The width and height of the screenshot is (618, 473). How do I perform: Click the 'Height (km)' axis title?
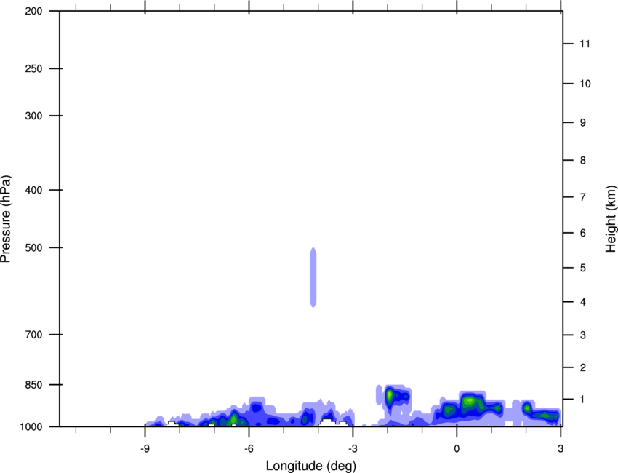point(611,218)
